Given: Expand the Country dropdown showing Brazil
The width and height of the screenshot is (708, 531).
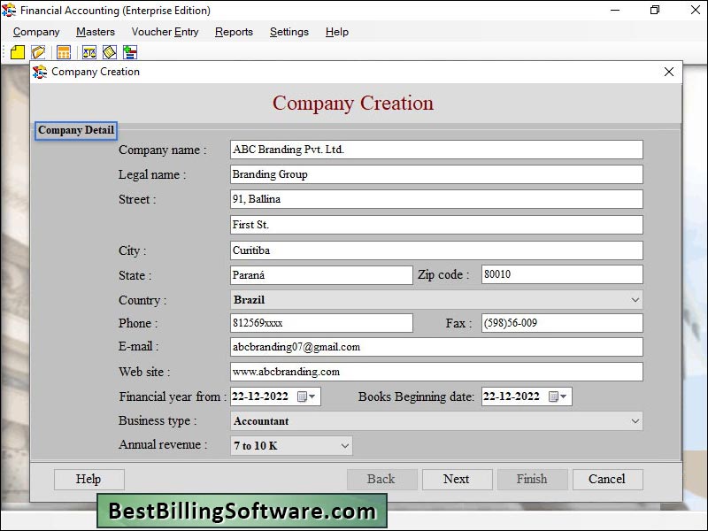Looking at the screenshot, I should (x=634, y=299).
